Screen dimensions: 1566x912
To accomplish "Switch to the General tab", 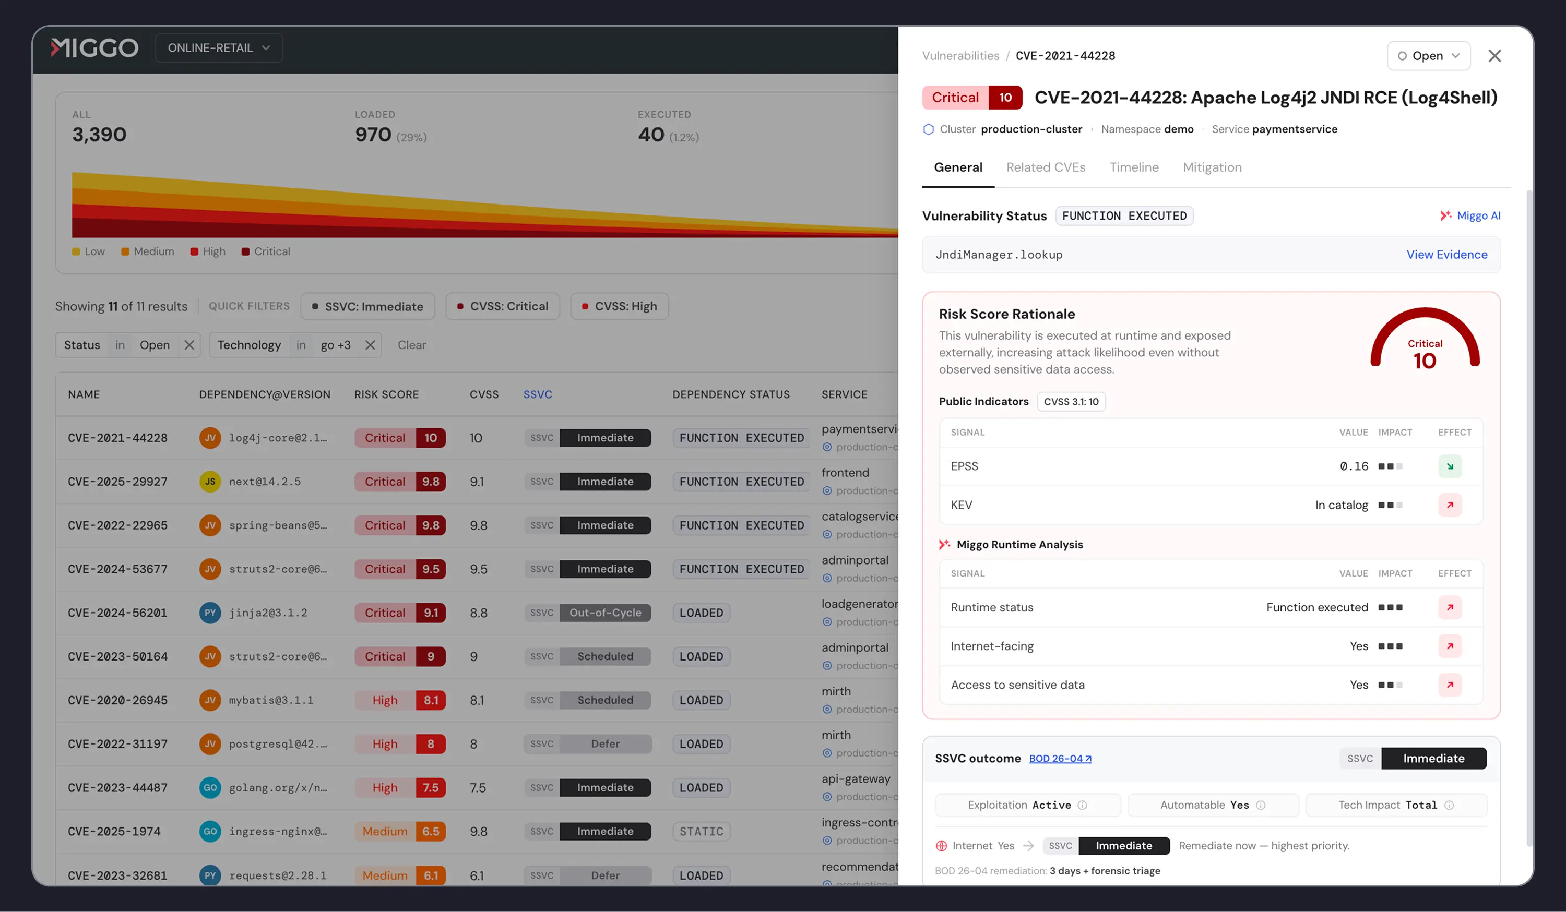I will (958, 167).
